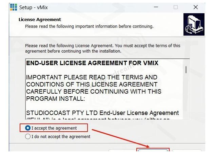214x154 pixels.
Task: Click the END-USER LICENSE AGREEMENT FOR VMIX heading
Action: pos(92,63)
